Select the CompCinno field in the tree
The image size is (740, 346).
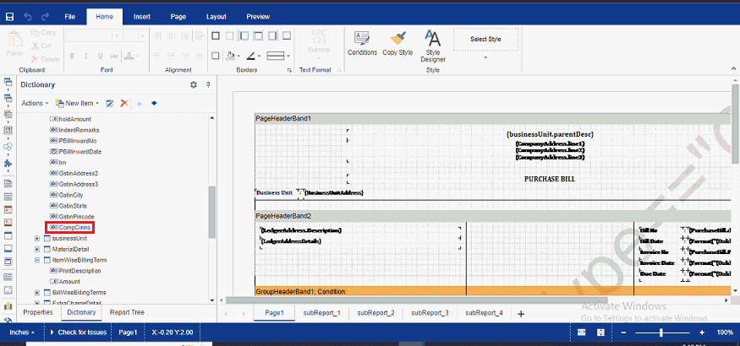point(74,228)
